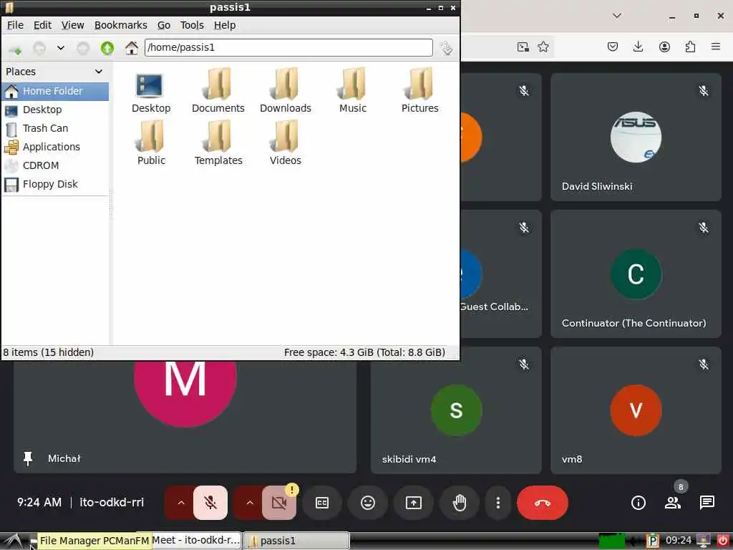The width and height of the screenshot is (733, 550).
Task: Open the Public folder
Action: 150,144
